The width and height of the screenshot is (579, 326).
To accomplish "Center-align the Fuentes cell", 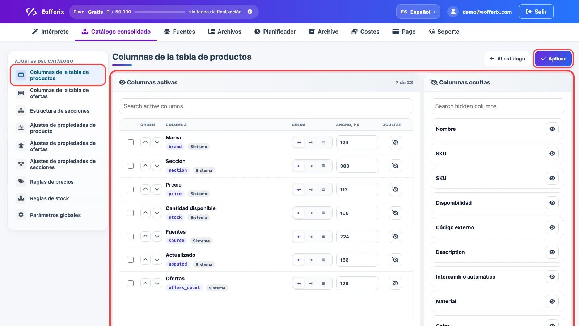I will (323, 237).
